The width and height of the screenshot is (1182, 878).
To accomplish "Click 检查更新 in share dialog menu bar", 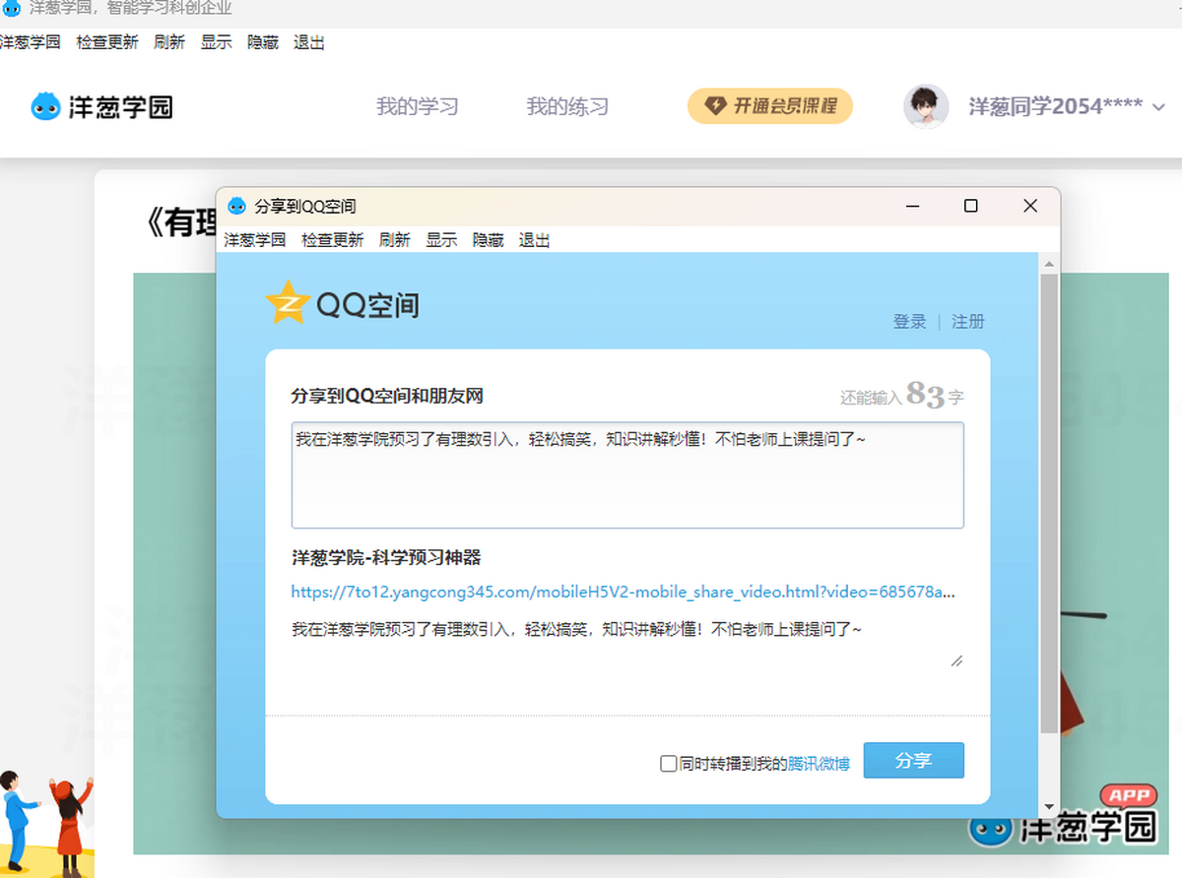I will pos(332,240).
